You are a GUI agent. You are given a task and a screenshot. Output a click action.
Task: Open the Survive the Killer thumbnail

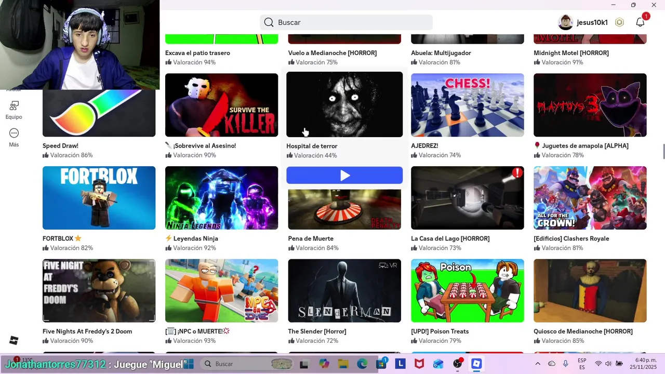[221, 105]
